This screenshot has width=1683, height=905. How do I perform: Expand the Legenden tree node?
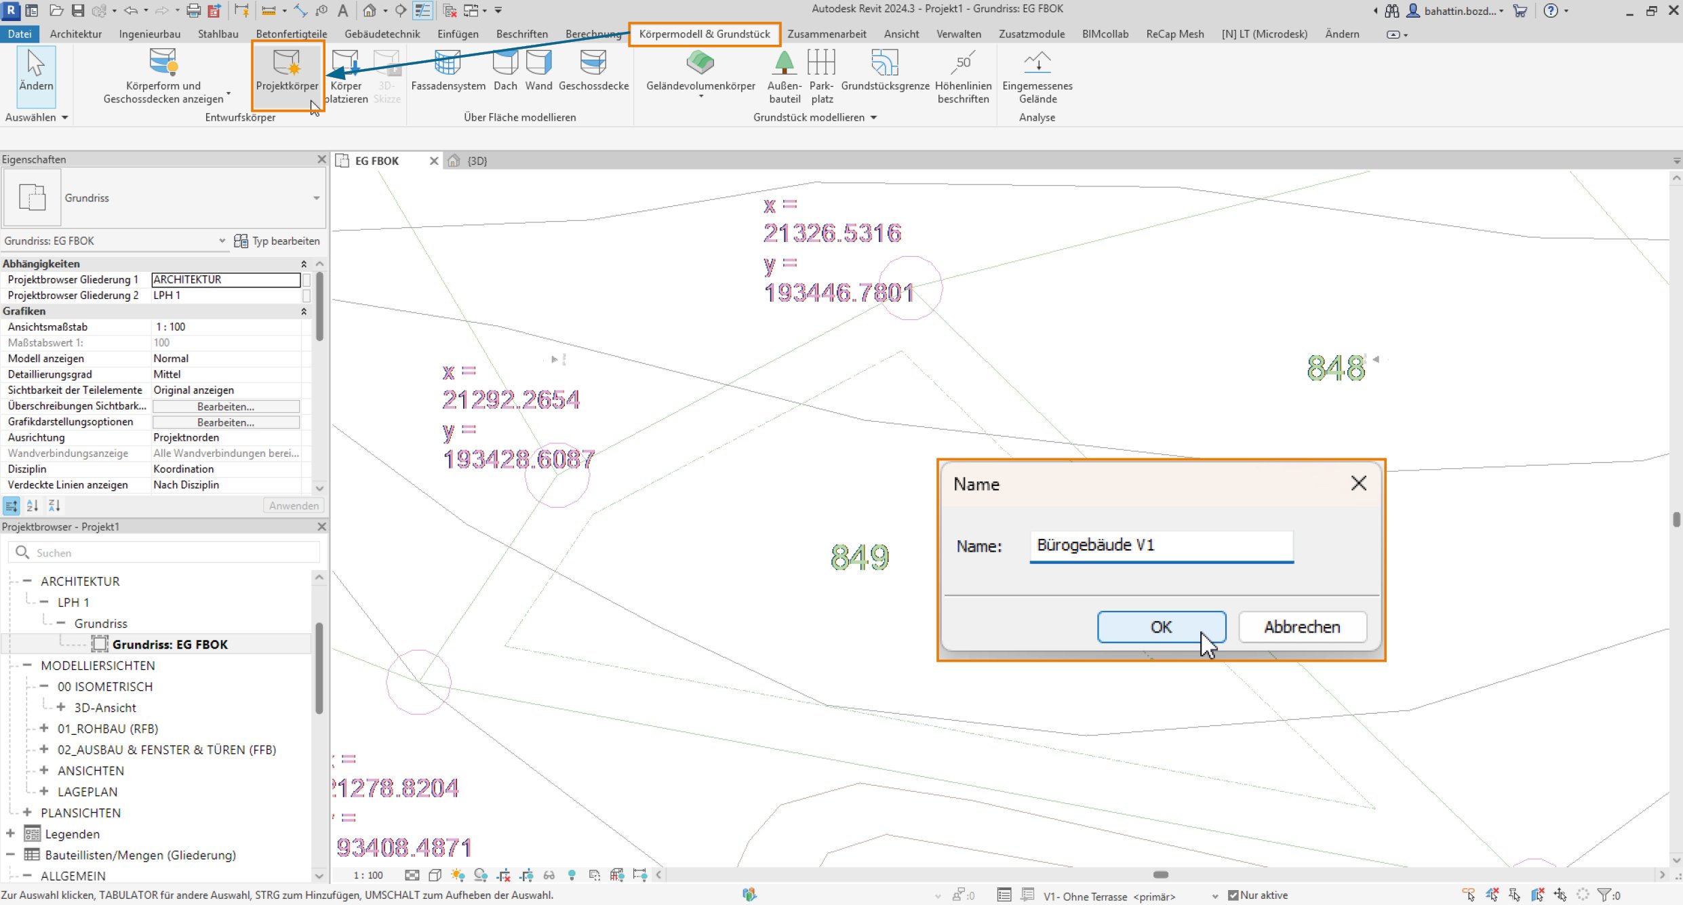tap(10, 833)
